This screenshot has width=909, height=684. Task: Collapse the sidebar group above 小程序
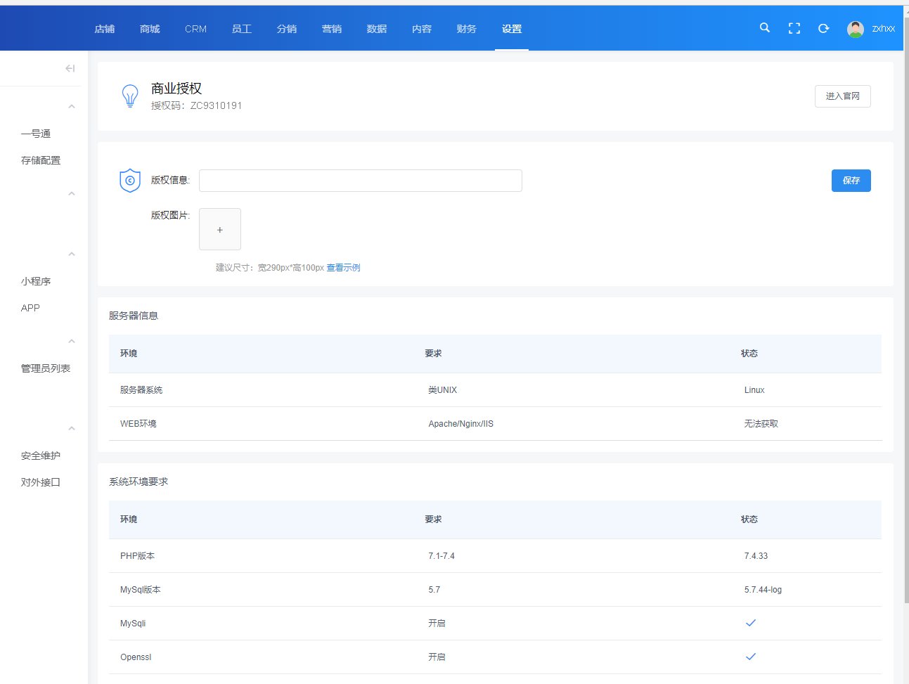coord(72,254)
